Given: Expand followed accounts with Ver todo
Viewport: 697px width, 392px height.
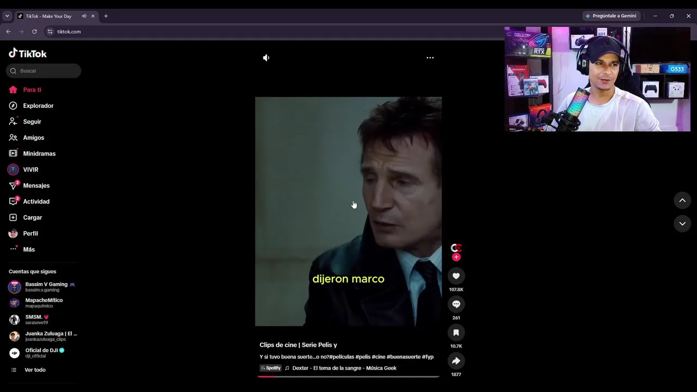Looking at the screenshot, I should click(x=29, y=370).
